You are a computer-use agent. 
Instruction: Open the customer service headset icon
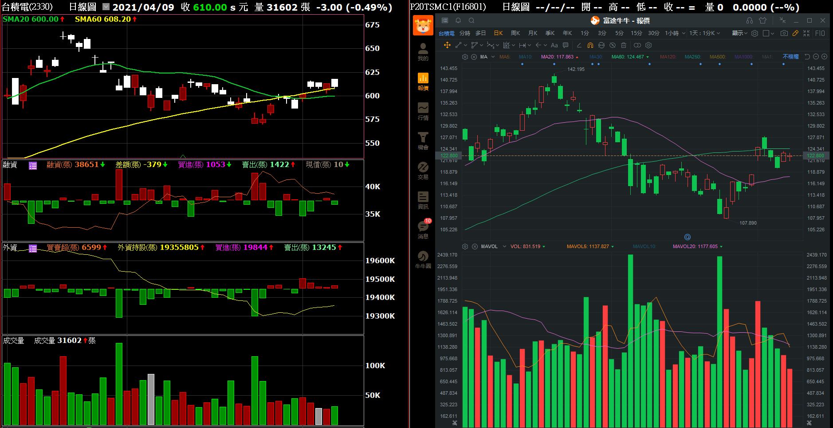pos(750,20)
